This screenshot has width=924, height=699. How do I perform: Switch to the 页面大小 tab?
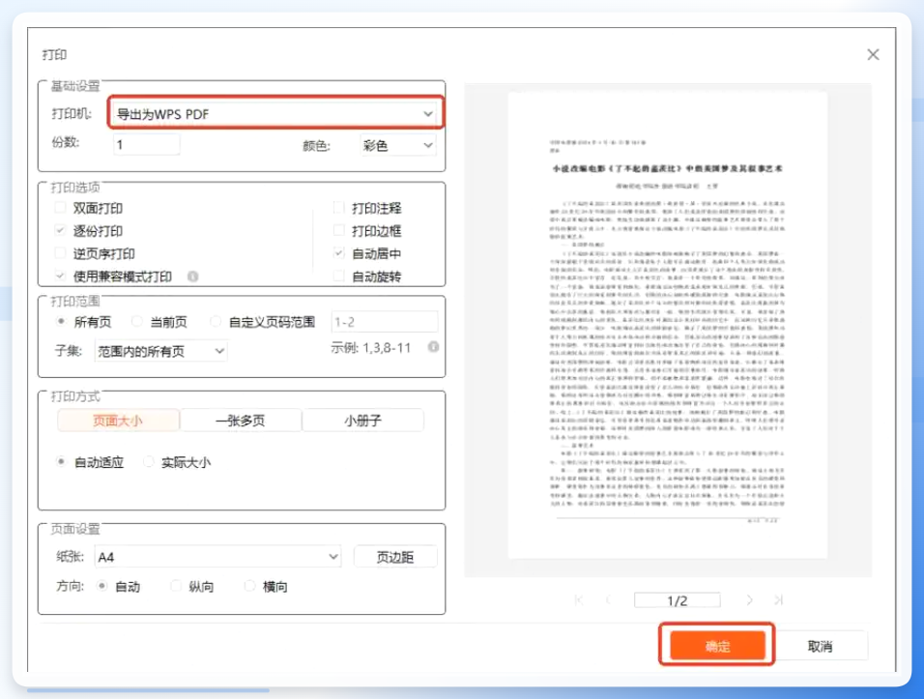[118, 421]
